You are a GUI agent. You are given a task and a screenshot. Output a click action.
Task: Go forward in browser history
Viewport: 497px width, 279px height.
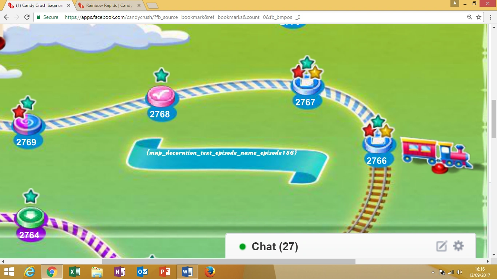point(16,17)
